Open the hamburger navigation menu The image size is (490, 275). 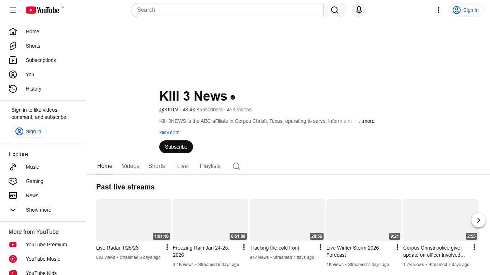pos(13,10)
